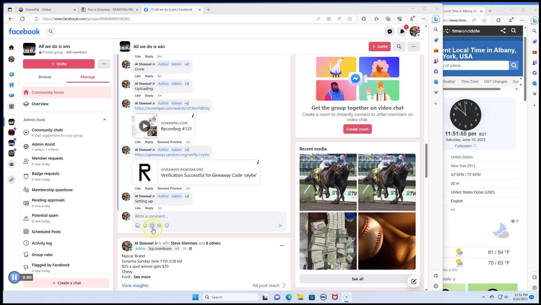Click search icon next to Facebook logo
The height and width of the screenshot is (305, 541).
[51, 31]
